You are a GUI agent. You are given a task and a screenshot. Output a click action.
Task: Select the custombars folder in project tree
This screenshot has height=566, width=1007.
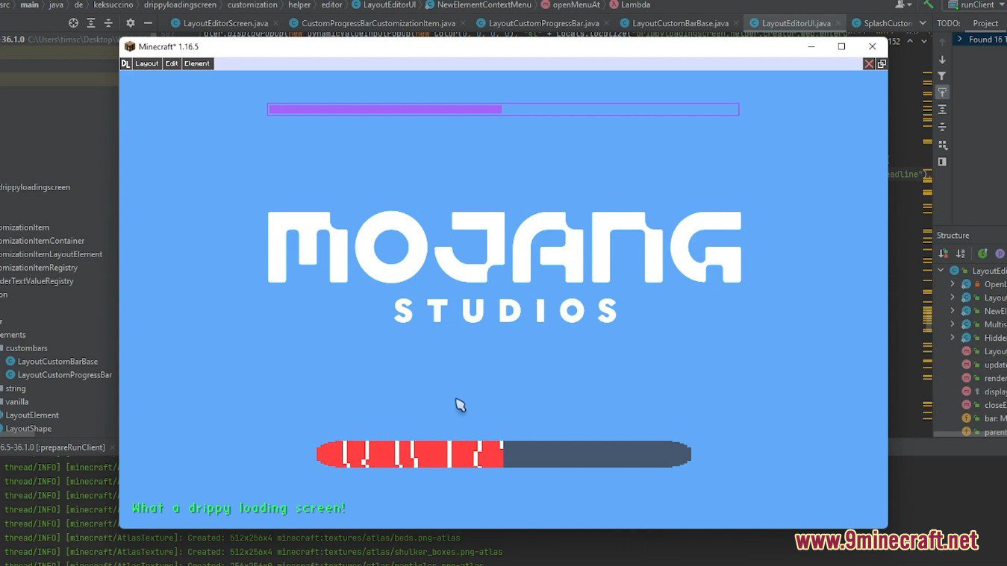tap(27, 348)
